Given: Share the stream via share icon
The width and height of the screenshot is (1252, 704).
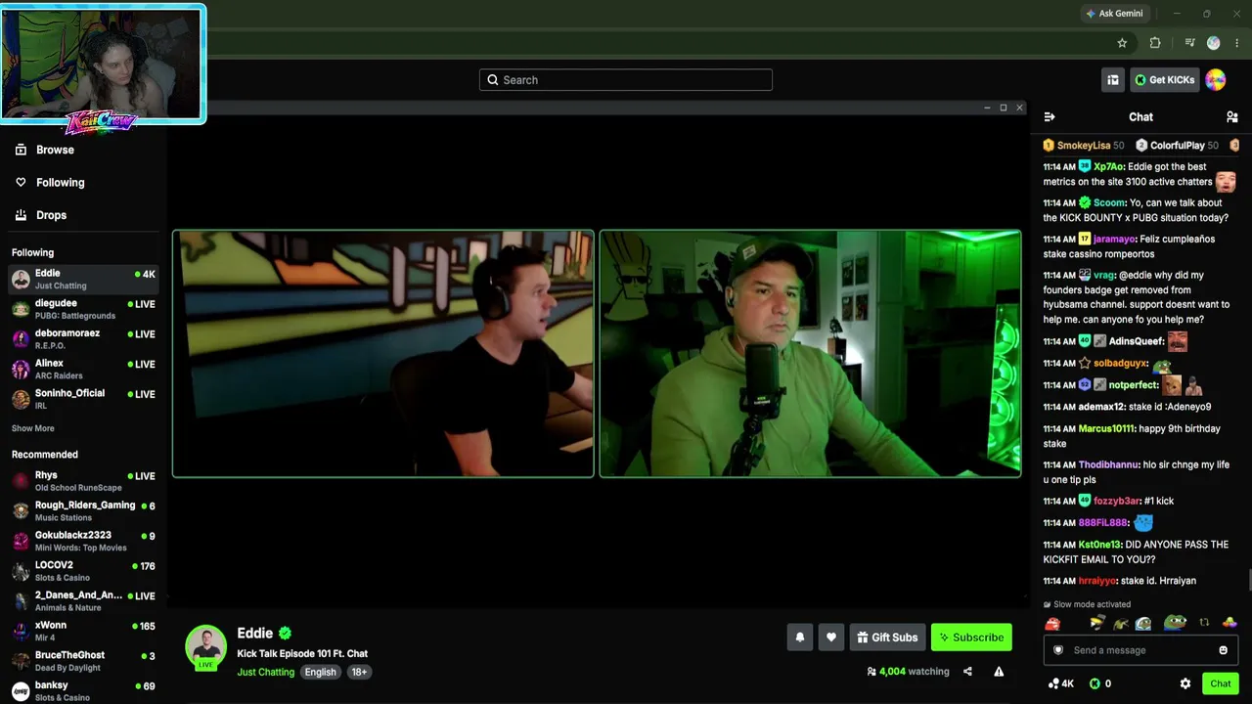Looking at the screenshot, I should tap(967, 672).
